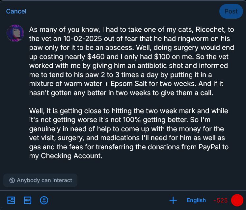Viewport: 246px width, 210px height.
Task: Place cursor on the date 10-02-2025
Action: point(83,39)
